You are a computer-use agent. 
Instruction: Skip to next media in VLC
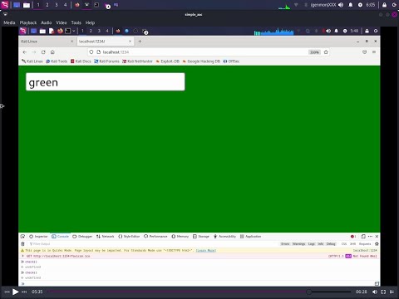coord(24,292)
